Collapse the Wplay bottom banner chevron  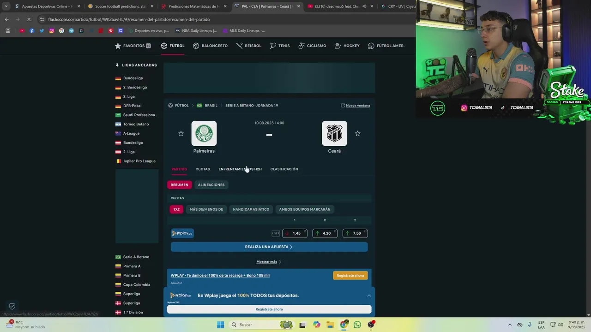pyautogui.click(x=369, y=295)
